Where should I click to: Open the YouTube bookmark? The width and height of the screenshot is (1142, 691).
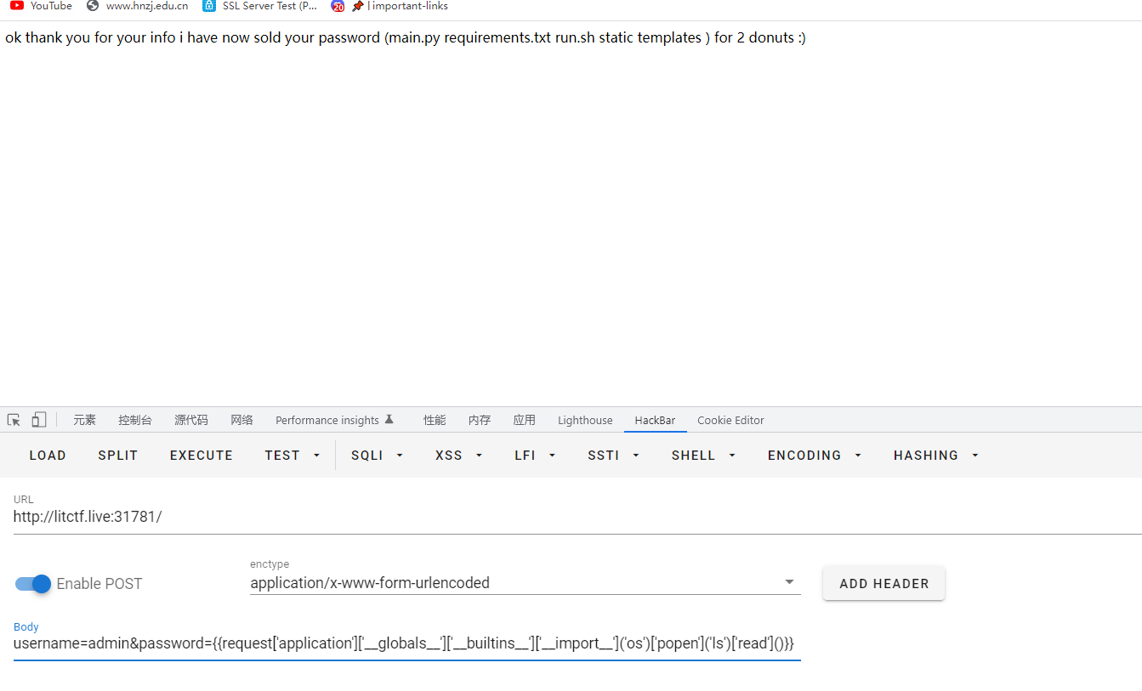pos(42,6)
